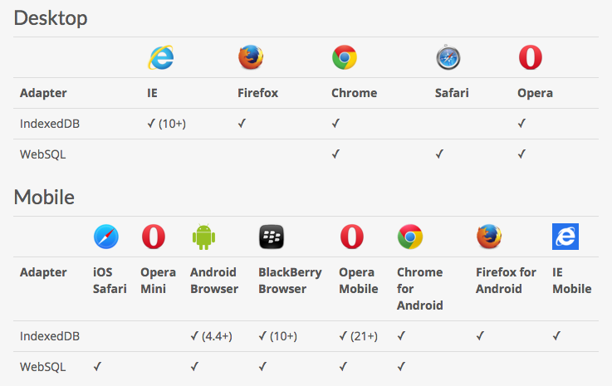Click the IE (10+) IndexedDB checkmark cell

click(166, 124)
